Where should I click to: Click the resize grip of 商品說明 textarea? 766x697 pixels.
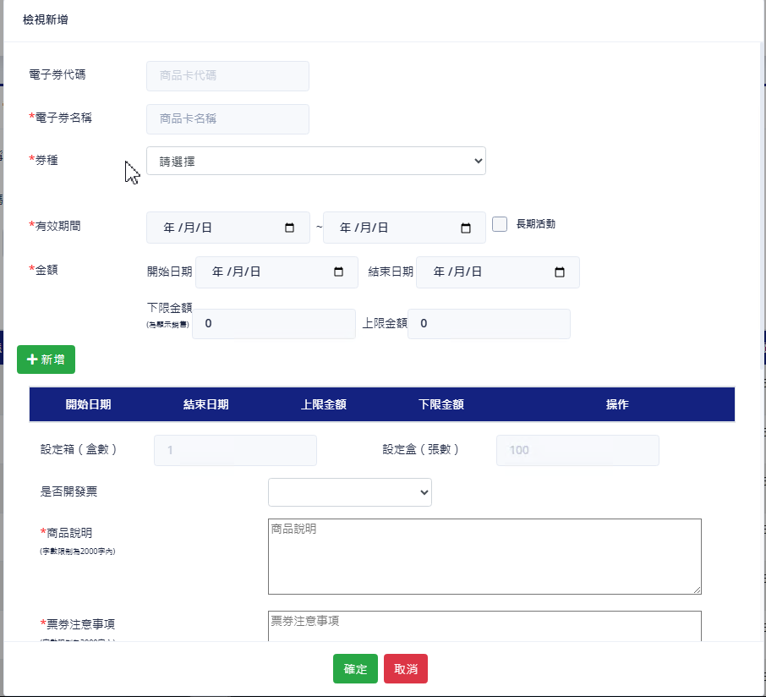coord(698,591)
